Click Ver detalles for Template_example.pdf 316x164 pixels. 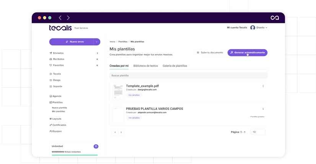(x=134, y=95)
